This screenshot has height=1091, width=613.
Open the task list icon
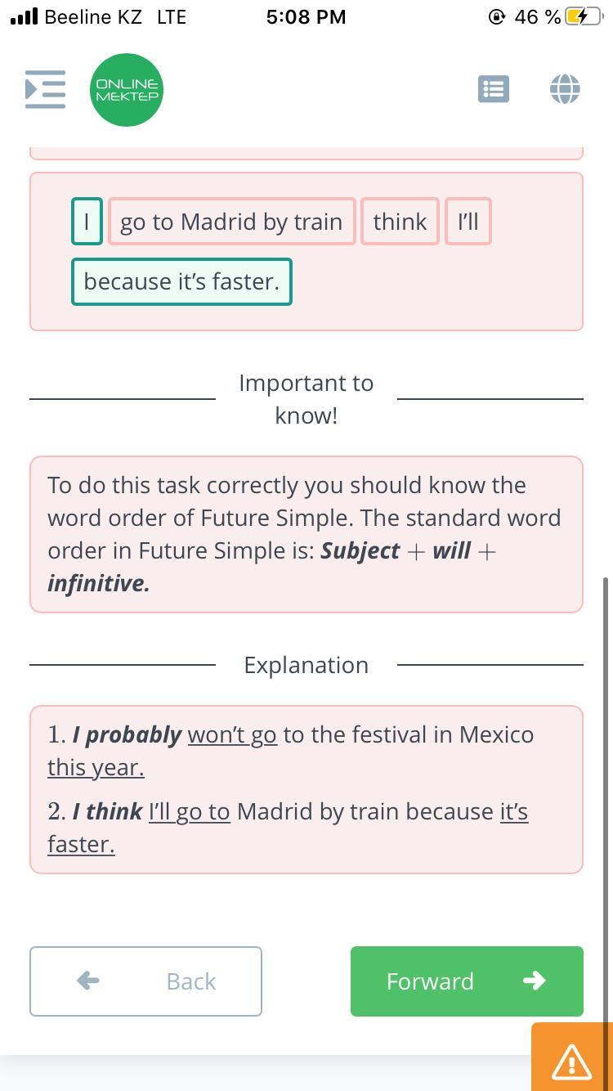click(x=493, y=89)
